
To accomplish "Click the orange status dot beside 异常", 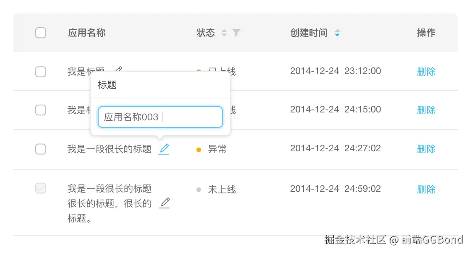I will pyautogui.click(x=199, y=150).
